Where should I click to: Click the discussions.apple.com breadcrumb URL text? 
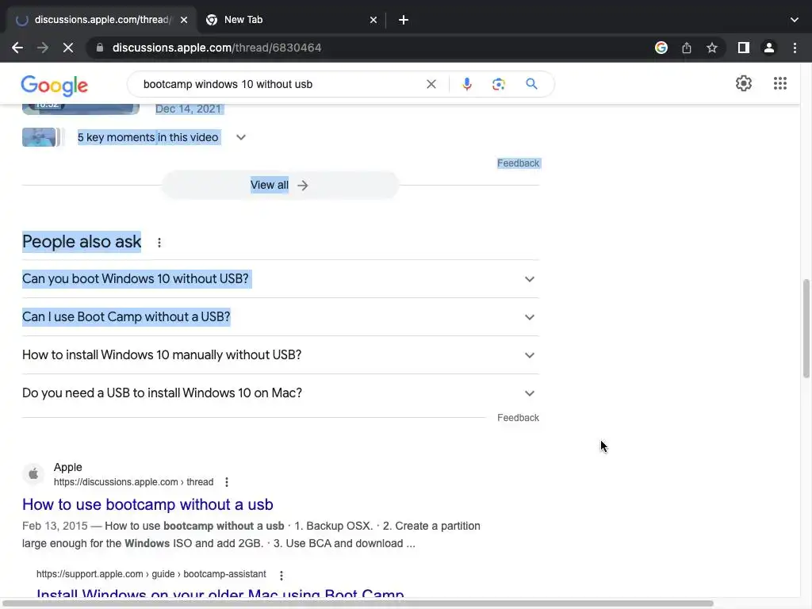click(x=133, y=482)
